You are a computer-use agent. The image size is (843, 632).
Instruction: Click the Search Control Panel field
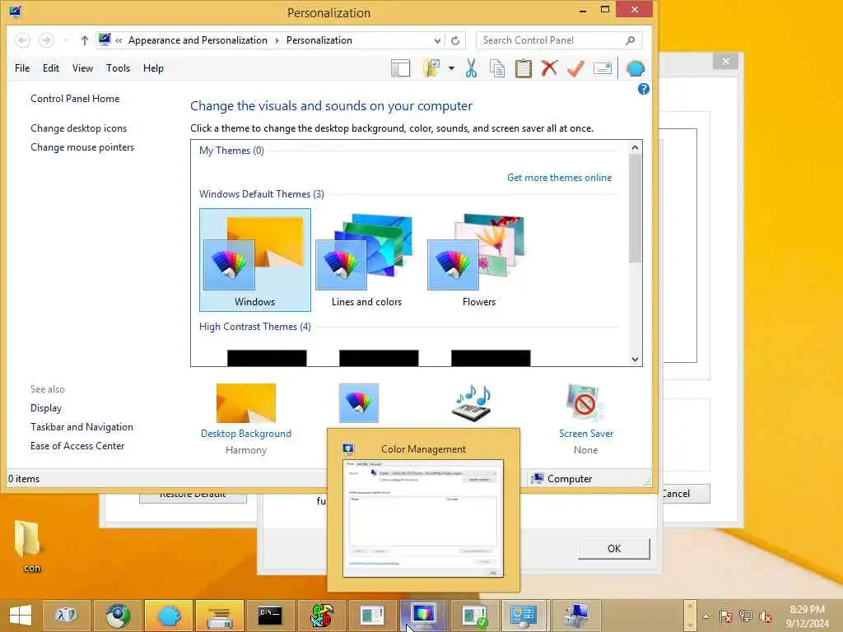(559, 40)
